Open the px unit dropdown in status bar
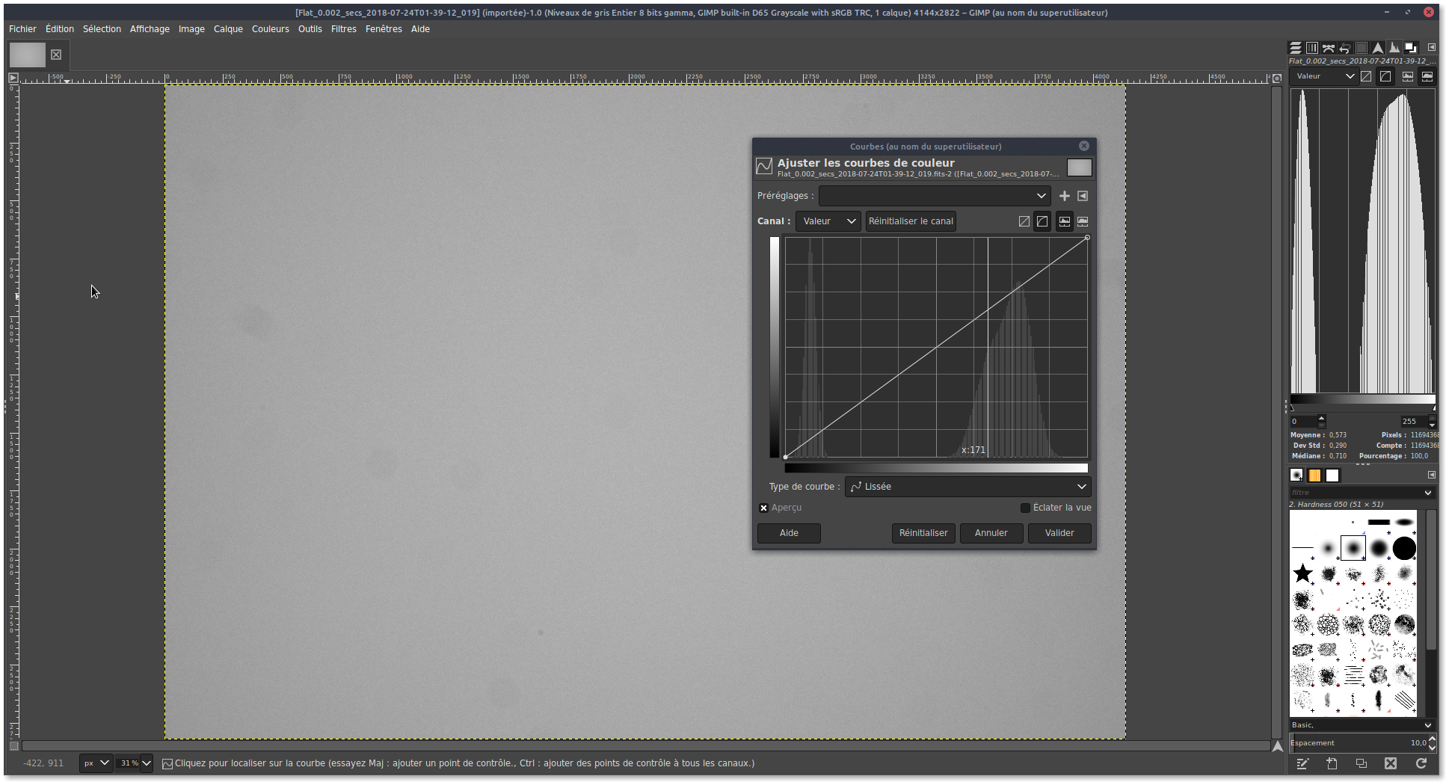This screenshot has height=782, width=1446. 96,763
